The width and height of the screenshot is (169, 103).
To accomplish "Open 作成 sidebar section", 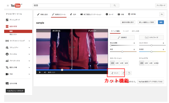I will pyautogui.click(x=9, y=74).
